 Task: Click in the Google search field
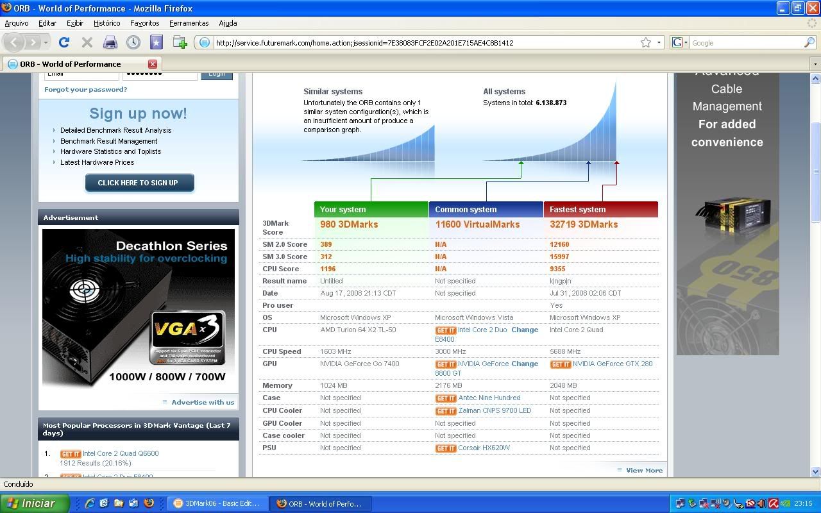click(x=745, y=42)
